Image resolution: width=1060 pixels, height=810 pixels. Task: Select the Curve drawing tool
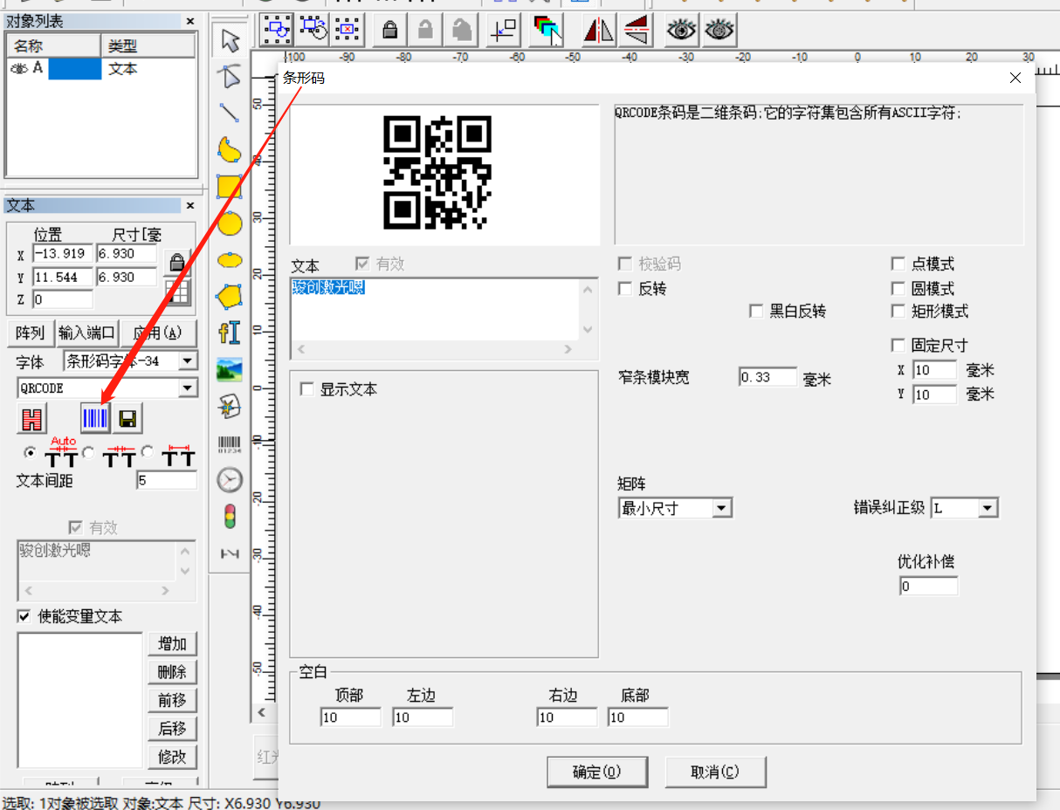coord(230,149)
